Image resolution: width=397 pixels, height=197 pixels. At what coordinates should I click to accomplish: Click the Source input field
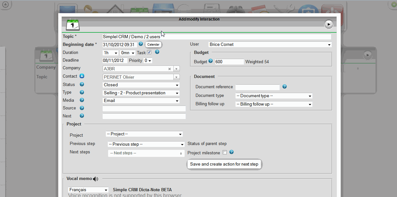click(144, 108)
